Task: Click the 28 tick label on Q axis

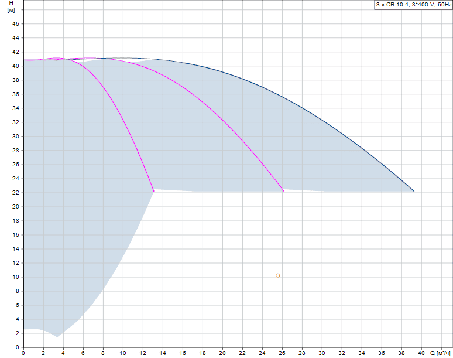Action: point(302,353)
